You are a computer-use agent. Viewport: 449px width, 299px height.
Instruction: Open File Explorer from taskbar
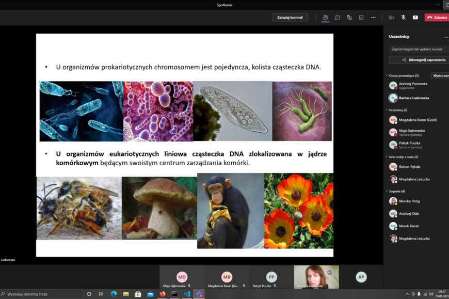coord(126,294)
